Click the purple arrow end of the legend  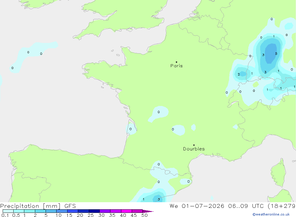(x=148, y=211)
